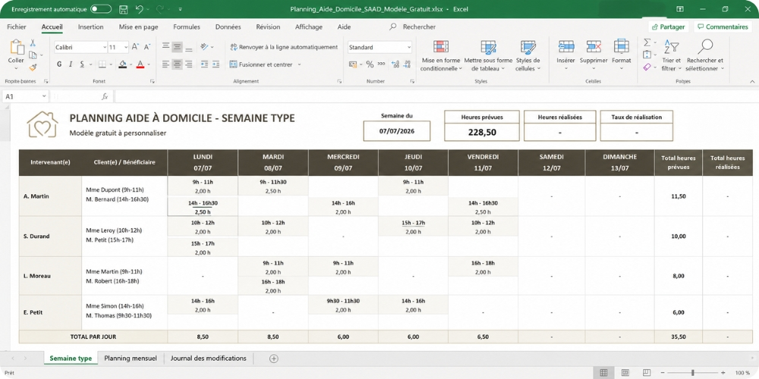The width and height of the screenshot is (759, 379).
Task: Open Mise en forme conditionnelle menu
Action: tap(440, 56)
